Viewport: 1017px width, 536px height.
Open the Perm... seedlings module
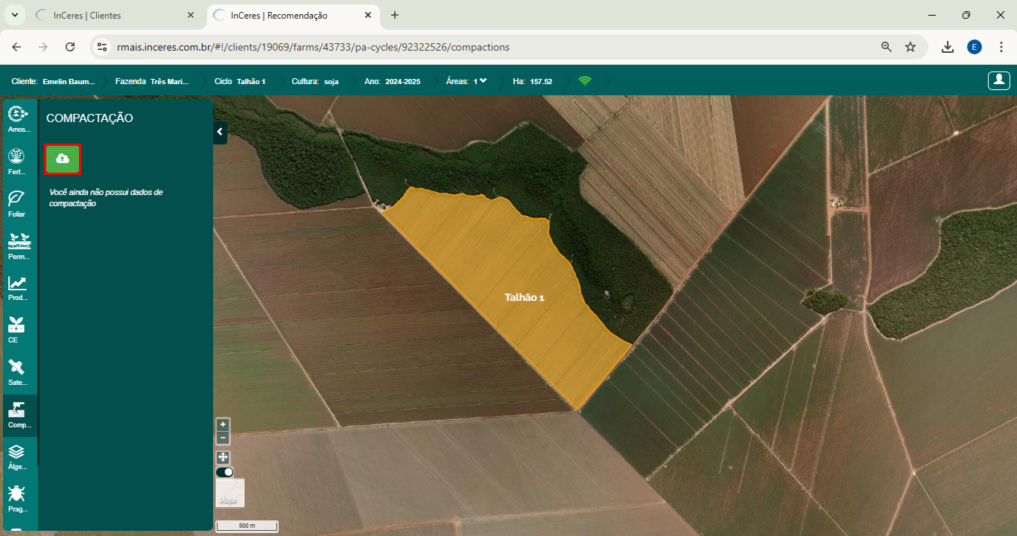[x=19, y=246]
